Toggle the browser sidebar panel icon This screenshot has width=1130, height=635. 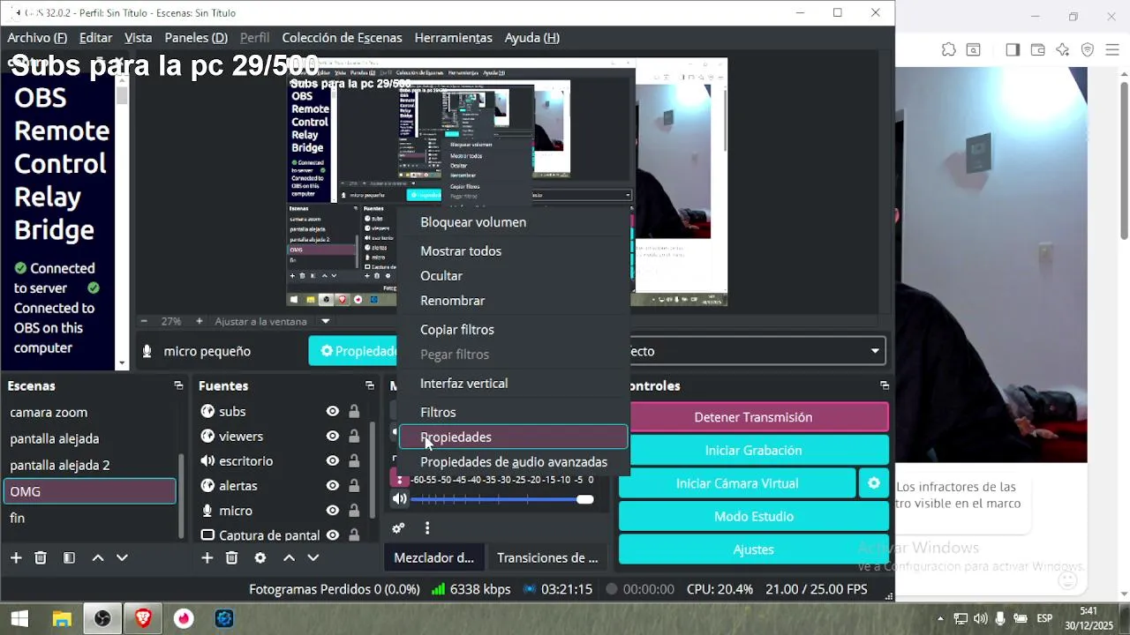pyautogui.click(x=1013, y=49)
